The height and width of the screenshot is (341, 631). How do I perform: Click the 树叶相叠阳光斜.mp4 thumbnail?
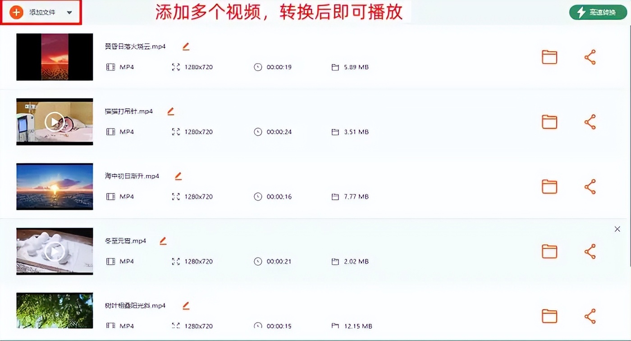click(54, 310)
